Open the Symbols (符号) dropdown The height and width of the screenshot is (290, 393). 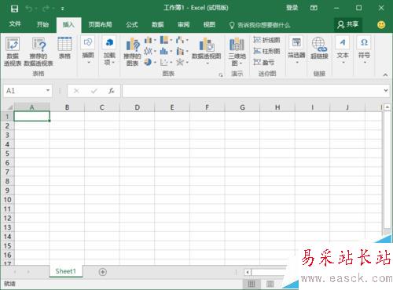364,50
